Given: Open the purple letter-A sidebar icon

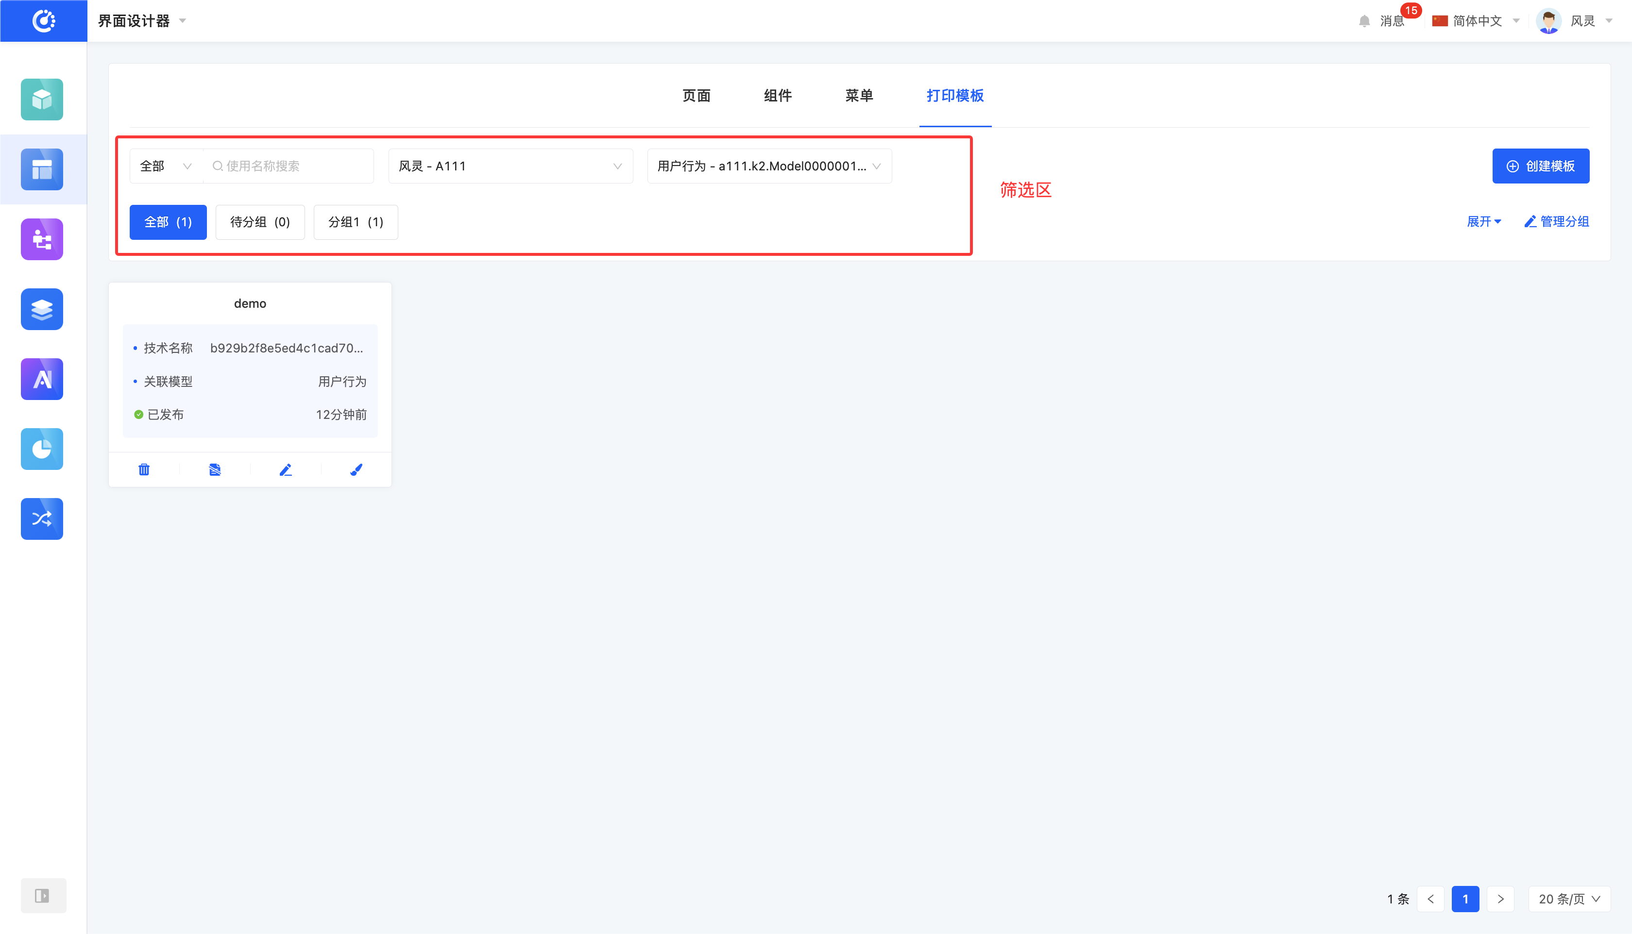Looking at the screenshot, I should tap(42, 379).
